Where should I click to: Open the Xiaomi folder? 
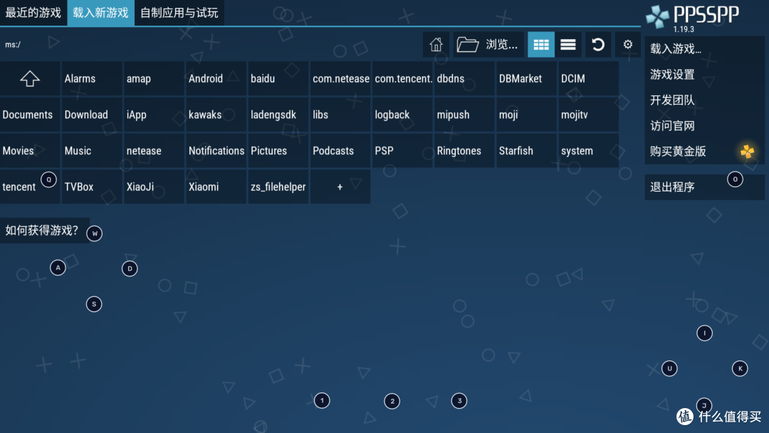(216, 187)
